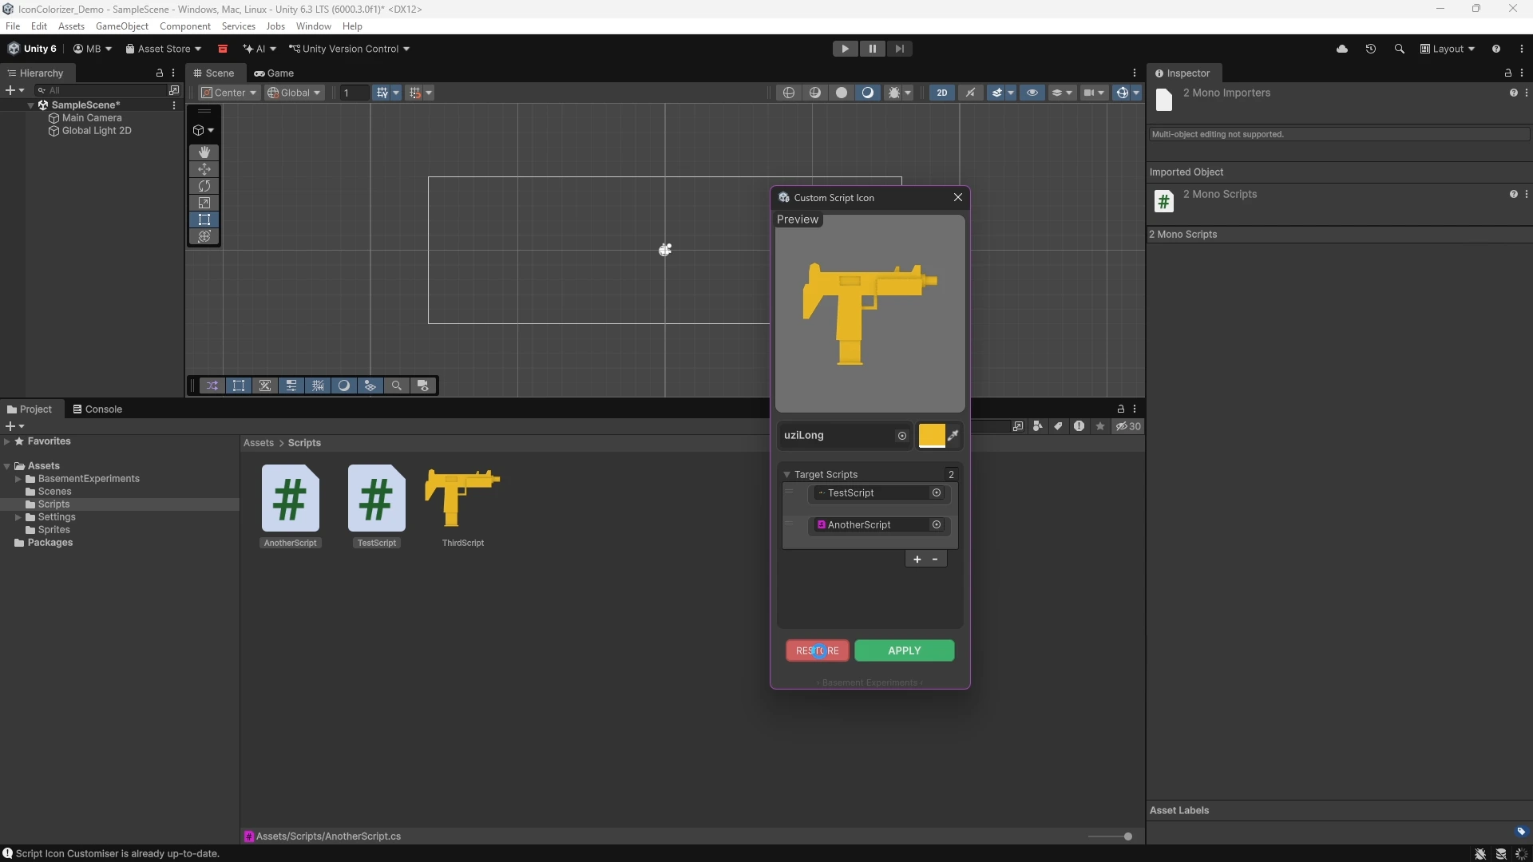Click the APPLY button
Image resolution: width=1533 pixels, height=862 pixels.
[x=904, y=650]
